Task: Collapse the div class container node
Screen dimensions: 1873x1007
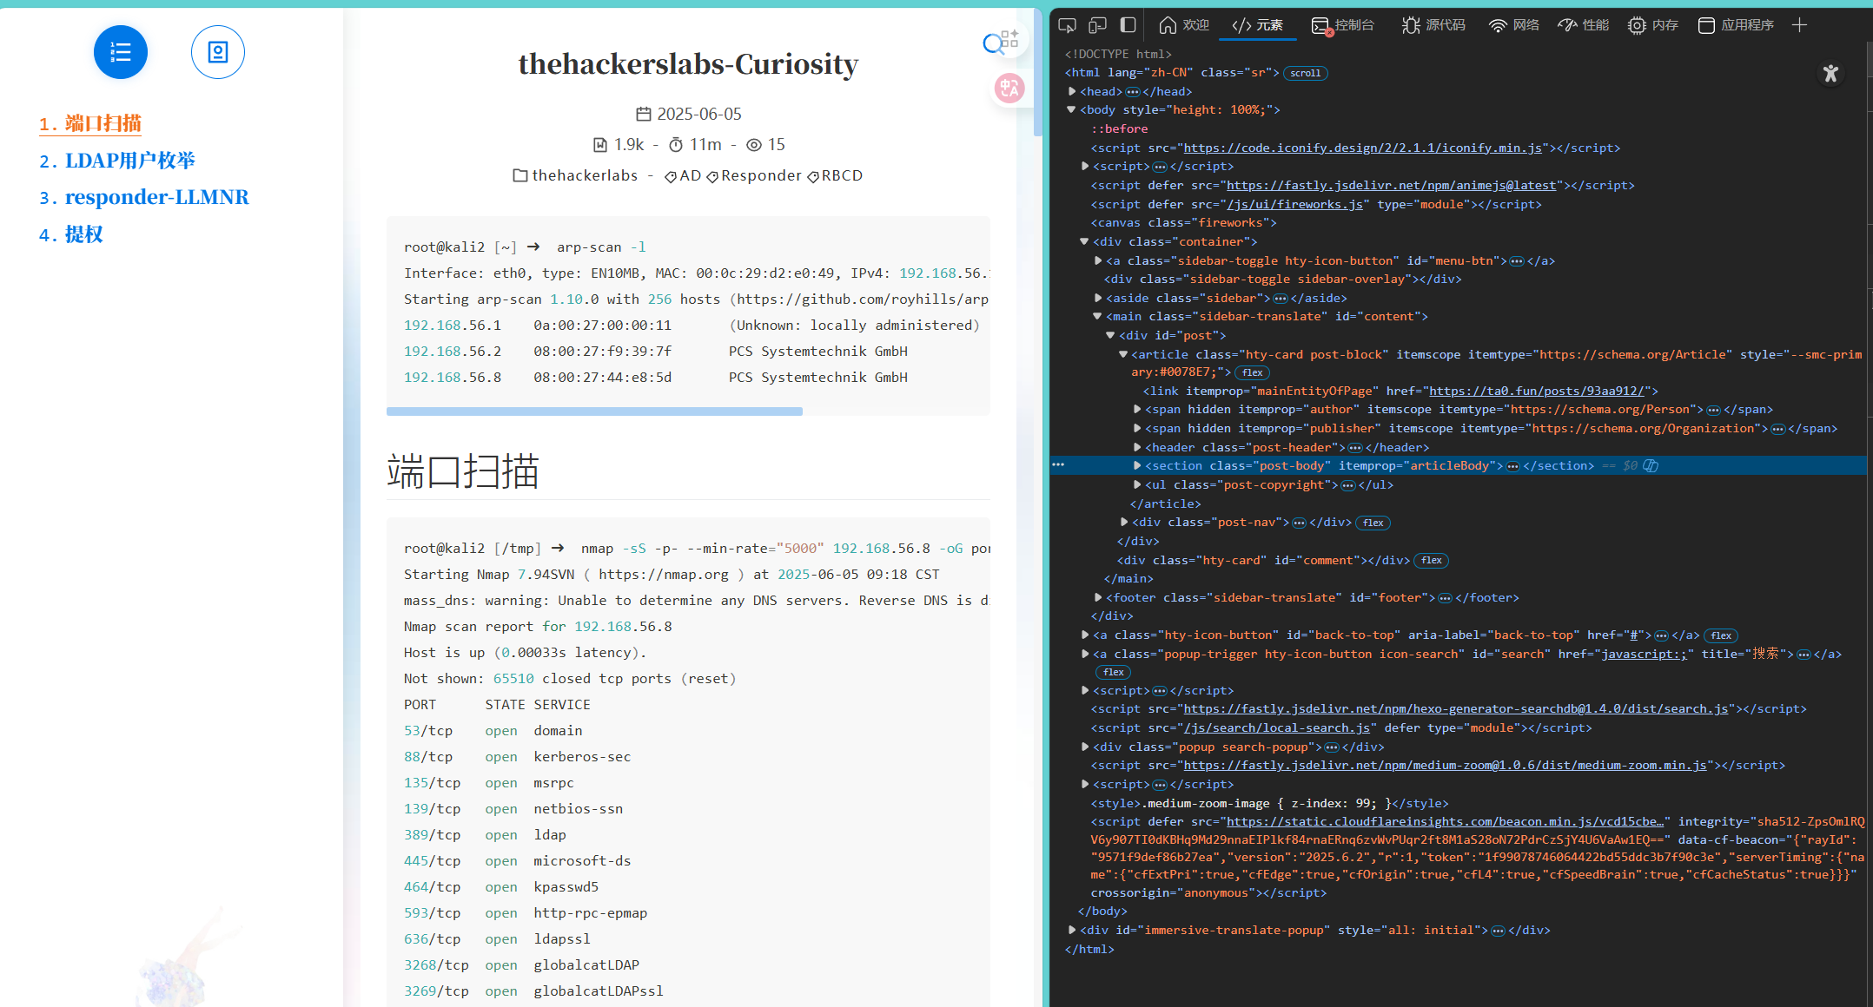Action: [x=1085, y=241]
